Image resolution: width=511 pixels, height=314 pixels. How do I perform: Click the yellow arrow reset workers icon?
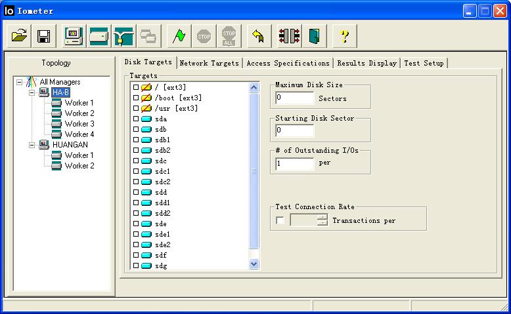click(258, 36)
